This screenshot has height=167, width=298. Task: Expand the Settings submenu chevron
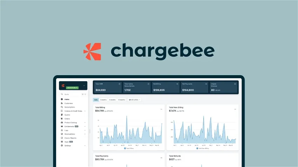[85, 146]
